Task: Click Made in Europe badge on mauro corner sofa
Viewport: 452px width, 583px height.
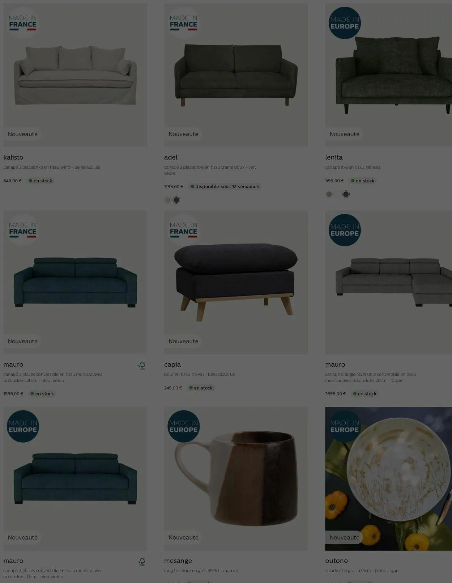Action: (345, 230)
